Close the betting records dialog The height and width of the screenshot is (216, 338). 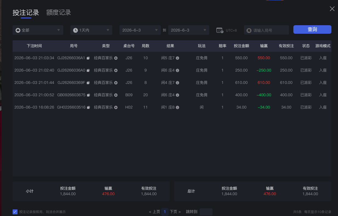332,9
